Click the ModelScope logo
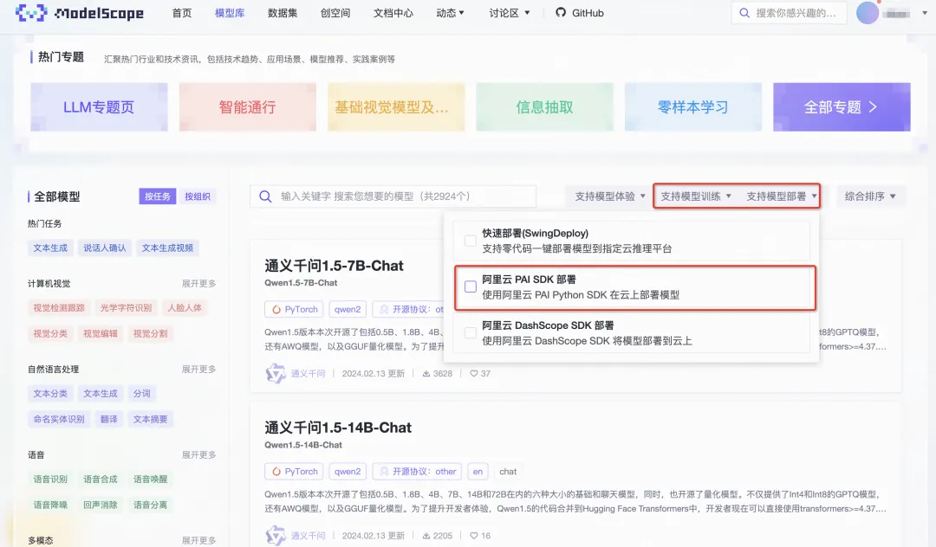The height and width of the screenshot is (547, 936). click(x=80, y=12)
